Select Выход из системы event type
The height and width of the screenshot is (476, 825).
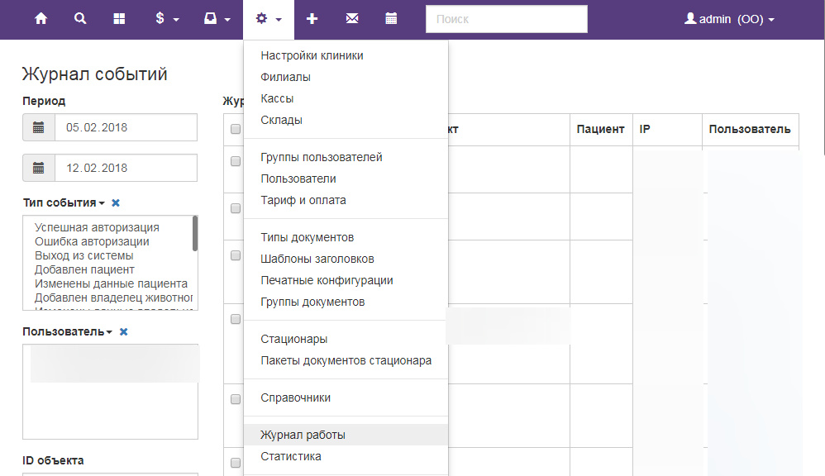(84, 255)
